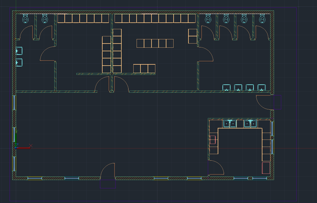The width and height of the screenshot is (317, 203).
Task: Click the right kitchen sink pair on the counter
Action: point(250,123)
